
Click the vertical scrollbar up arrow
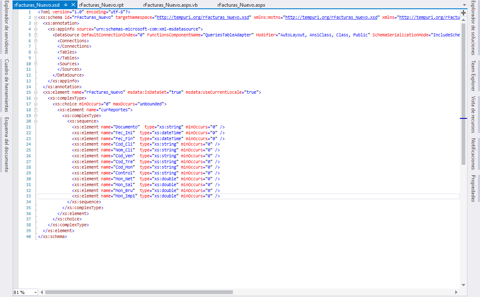[x=463, y=19]
